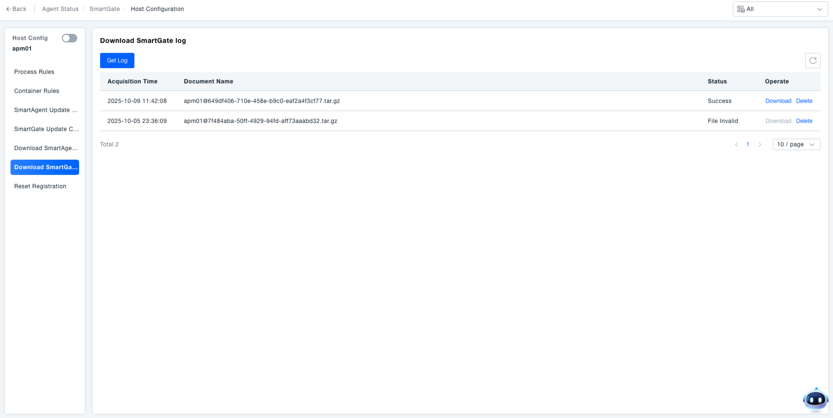Open SmartGate Update C... menu item
833x418 pixels.
pos(46,129)
